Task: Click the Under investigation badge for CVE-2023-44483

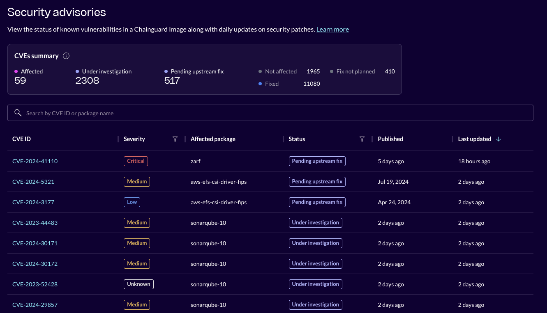Action: (316, 222)
